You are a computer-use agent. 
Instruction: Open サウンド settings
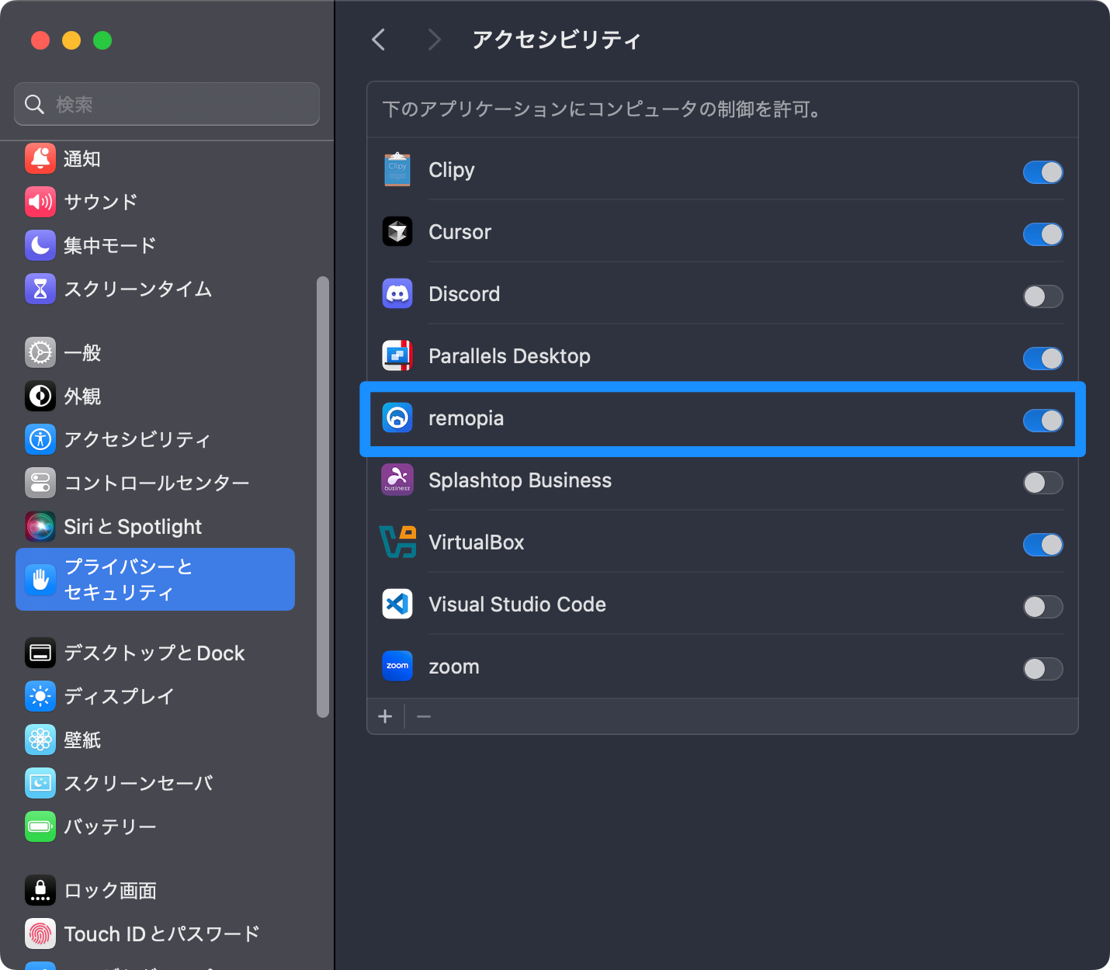[155, 202]
